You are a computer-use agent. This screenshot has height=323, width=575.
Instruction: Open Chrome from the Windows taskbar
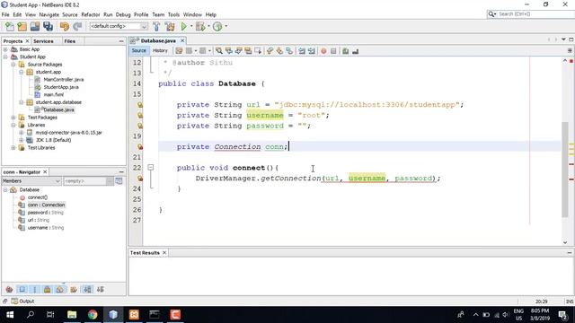coord(93,315)
